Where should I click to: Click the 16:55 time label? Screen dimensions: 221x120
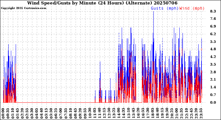click(x=143, y=113)
